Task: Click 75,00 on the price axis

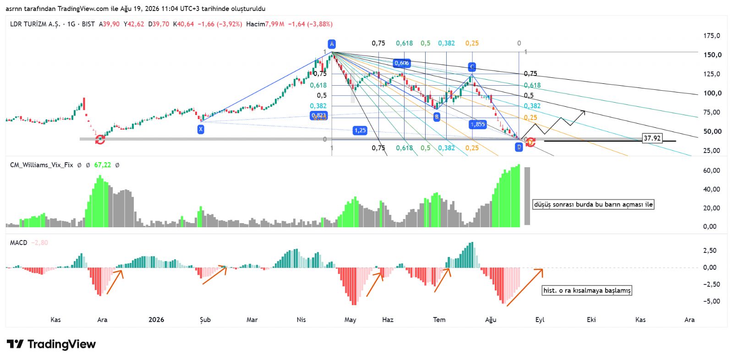Action: pyautogui.click(x=711, y=112)
